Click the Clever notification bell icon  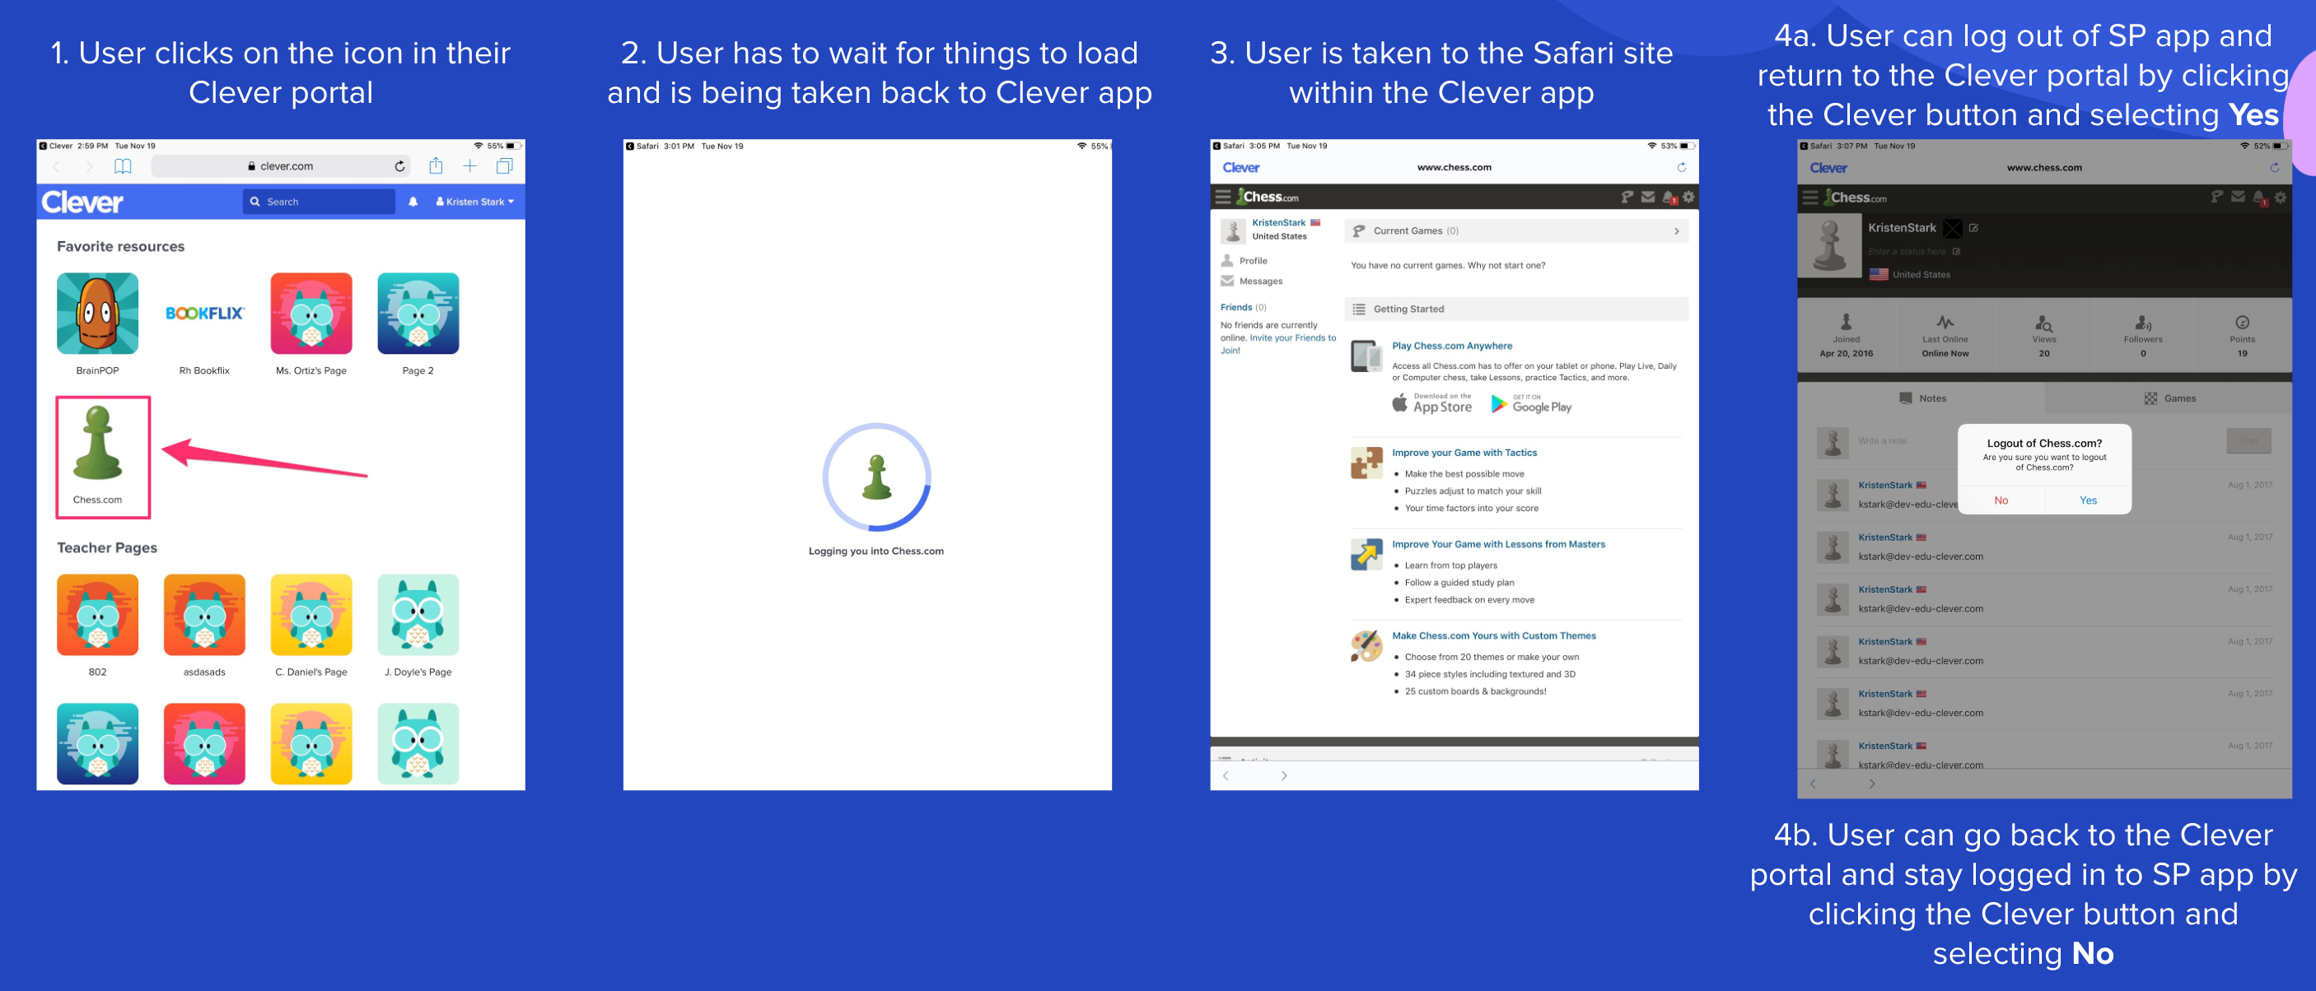(x=413, y=202)
